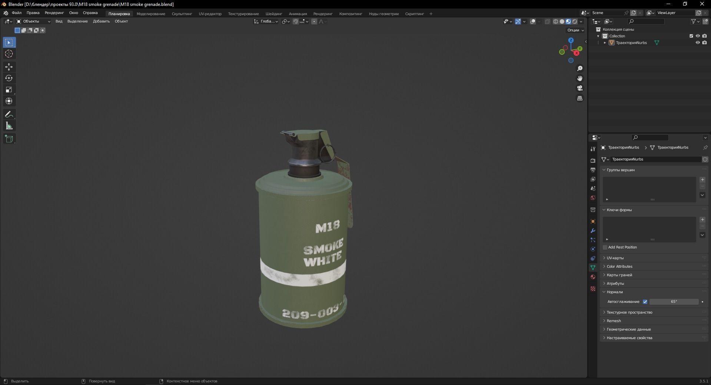Open the Опции dropdown in viewport header
This screenshot has width=711, height=385.
coord(574,30)
